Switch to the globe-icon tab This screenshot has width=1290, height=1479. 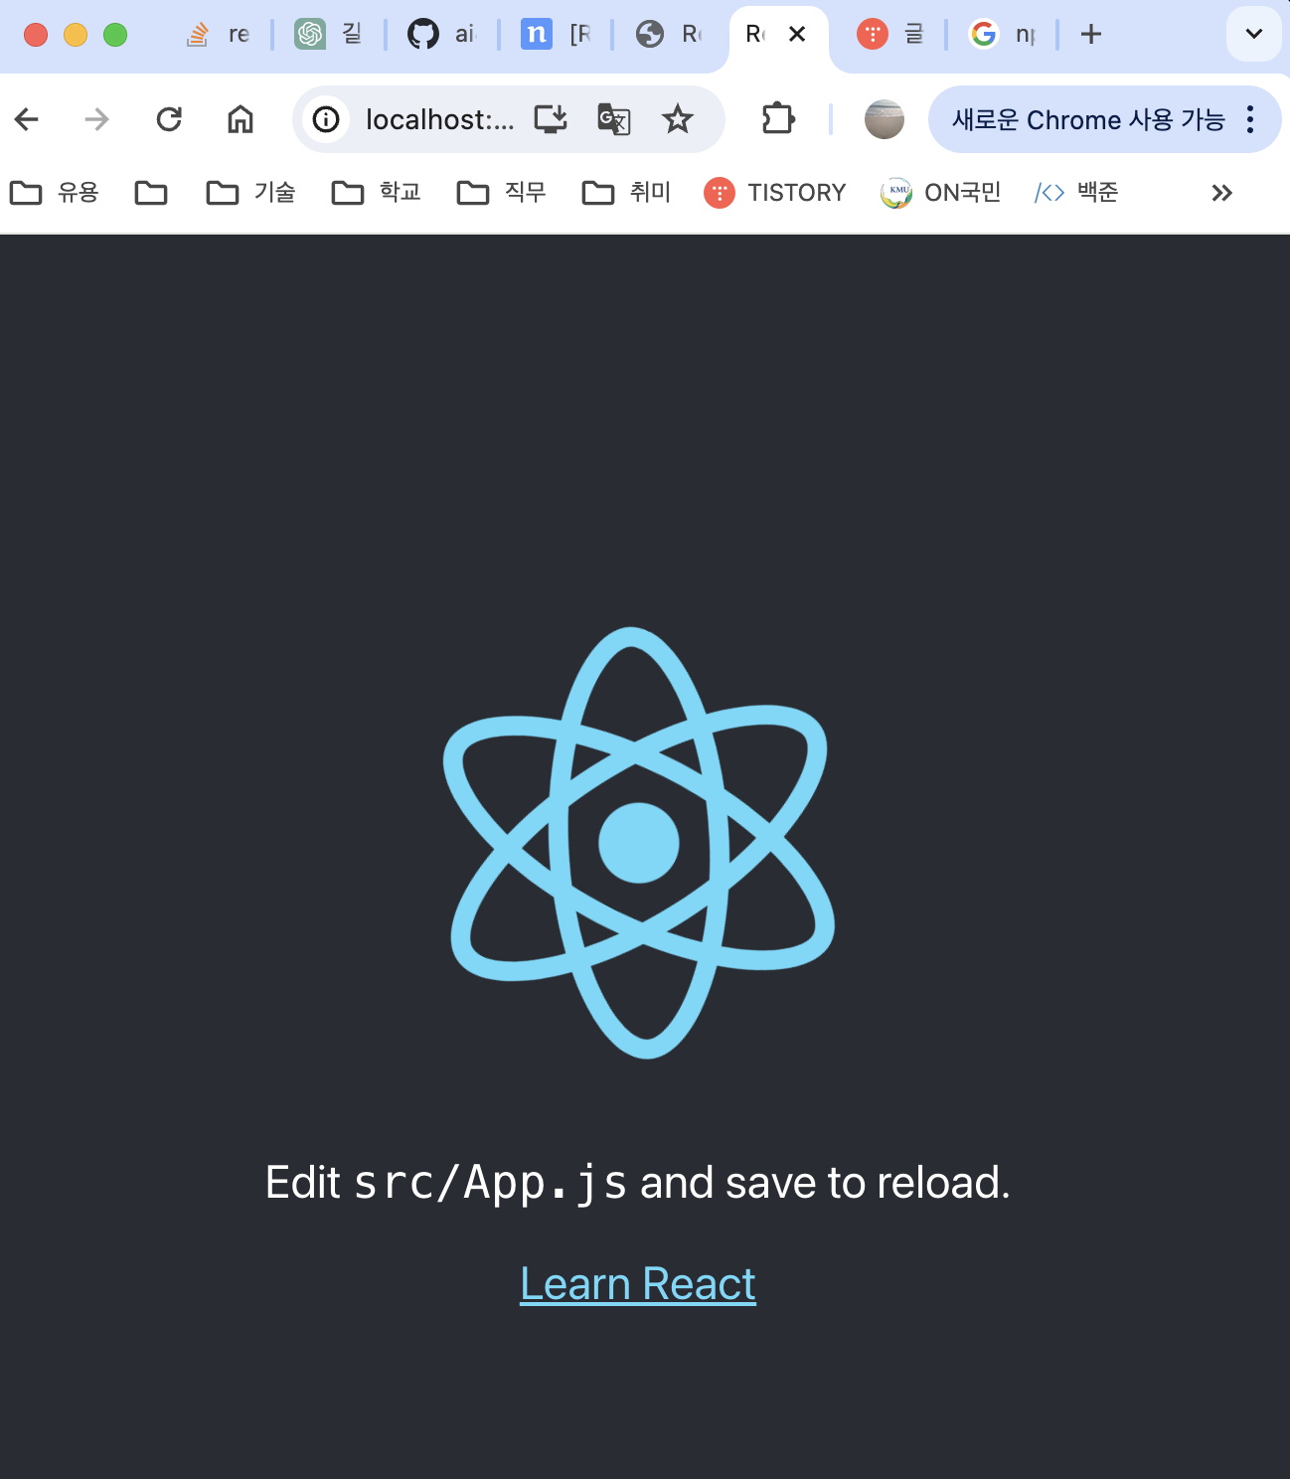669,34
